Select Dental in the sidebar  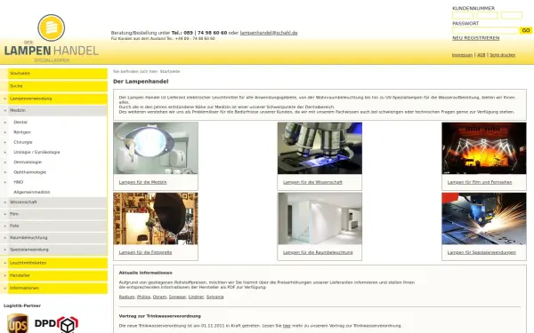[20, 122]
